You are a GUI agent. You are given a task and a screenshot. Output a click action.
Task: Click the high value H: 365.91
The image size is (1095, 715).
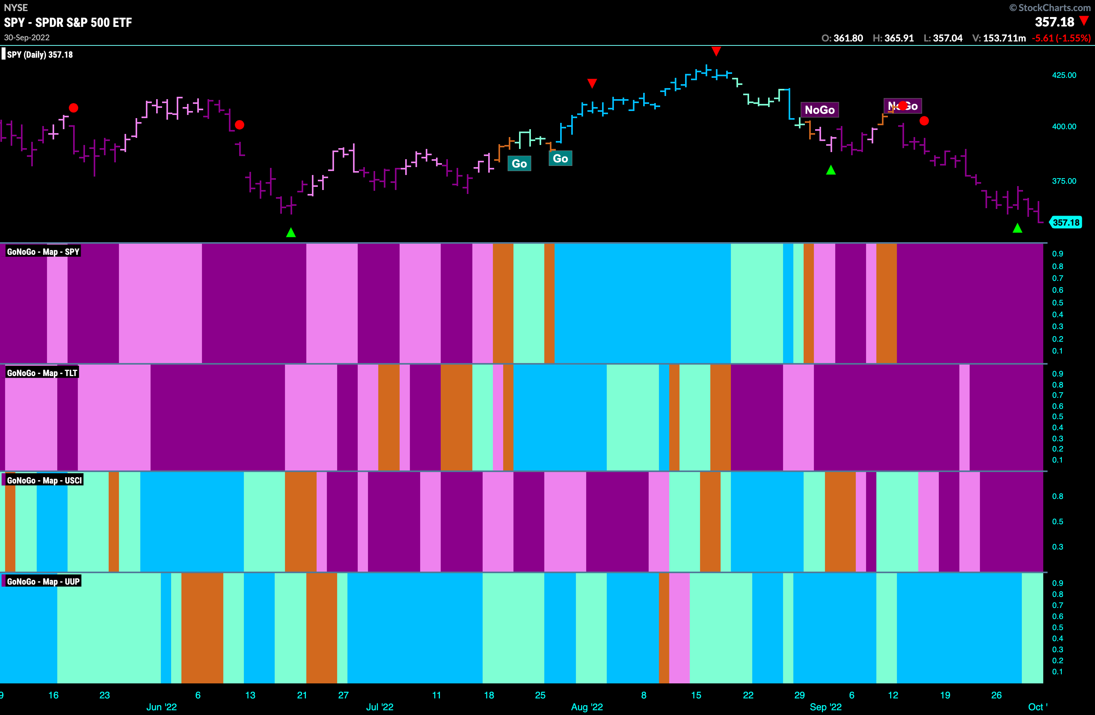click(893, 38)
